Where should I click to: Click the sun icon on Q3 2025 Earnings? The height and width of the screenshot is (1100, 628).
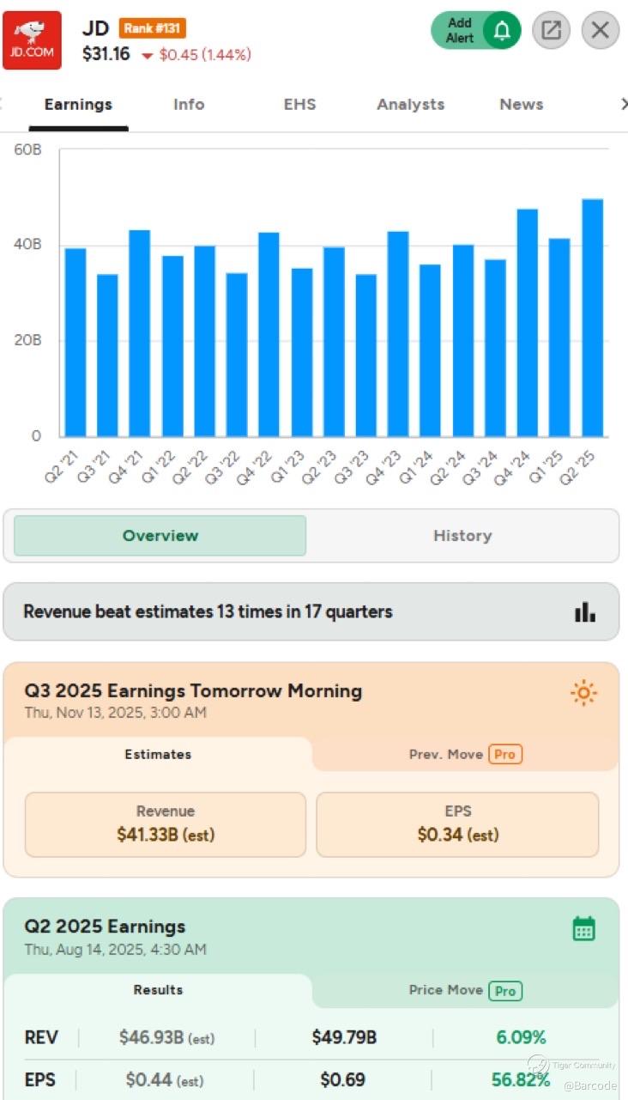coord(583,693)
